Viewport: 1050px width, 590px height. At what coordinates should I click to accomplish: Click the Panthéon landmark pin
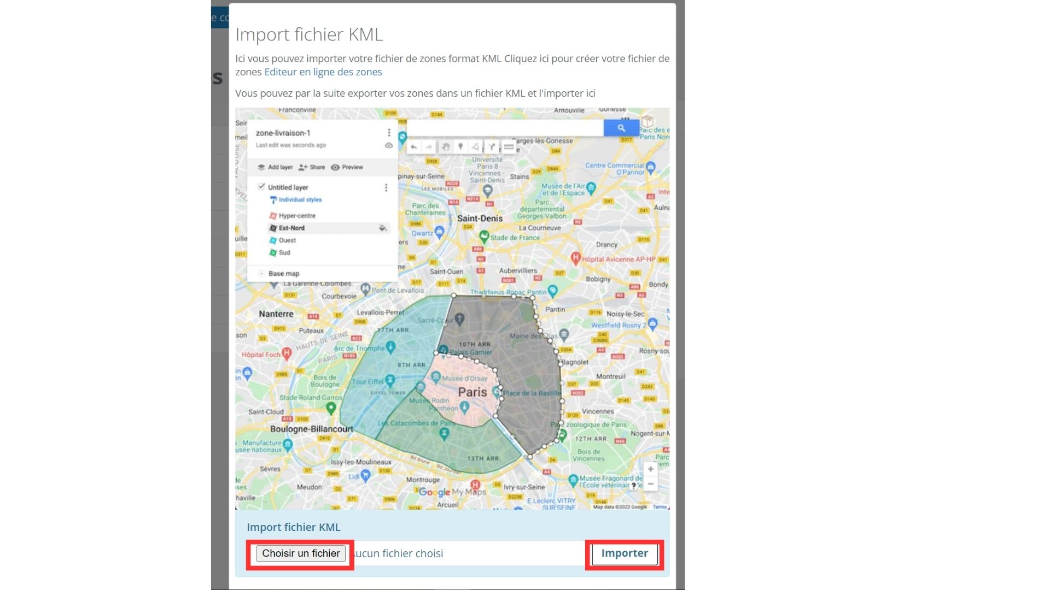tap(464, 406)
